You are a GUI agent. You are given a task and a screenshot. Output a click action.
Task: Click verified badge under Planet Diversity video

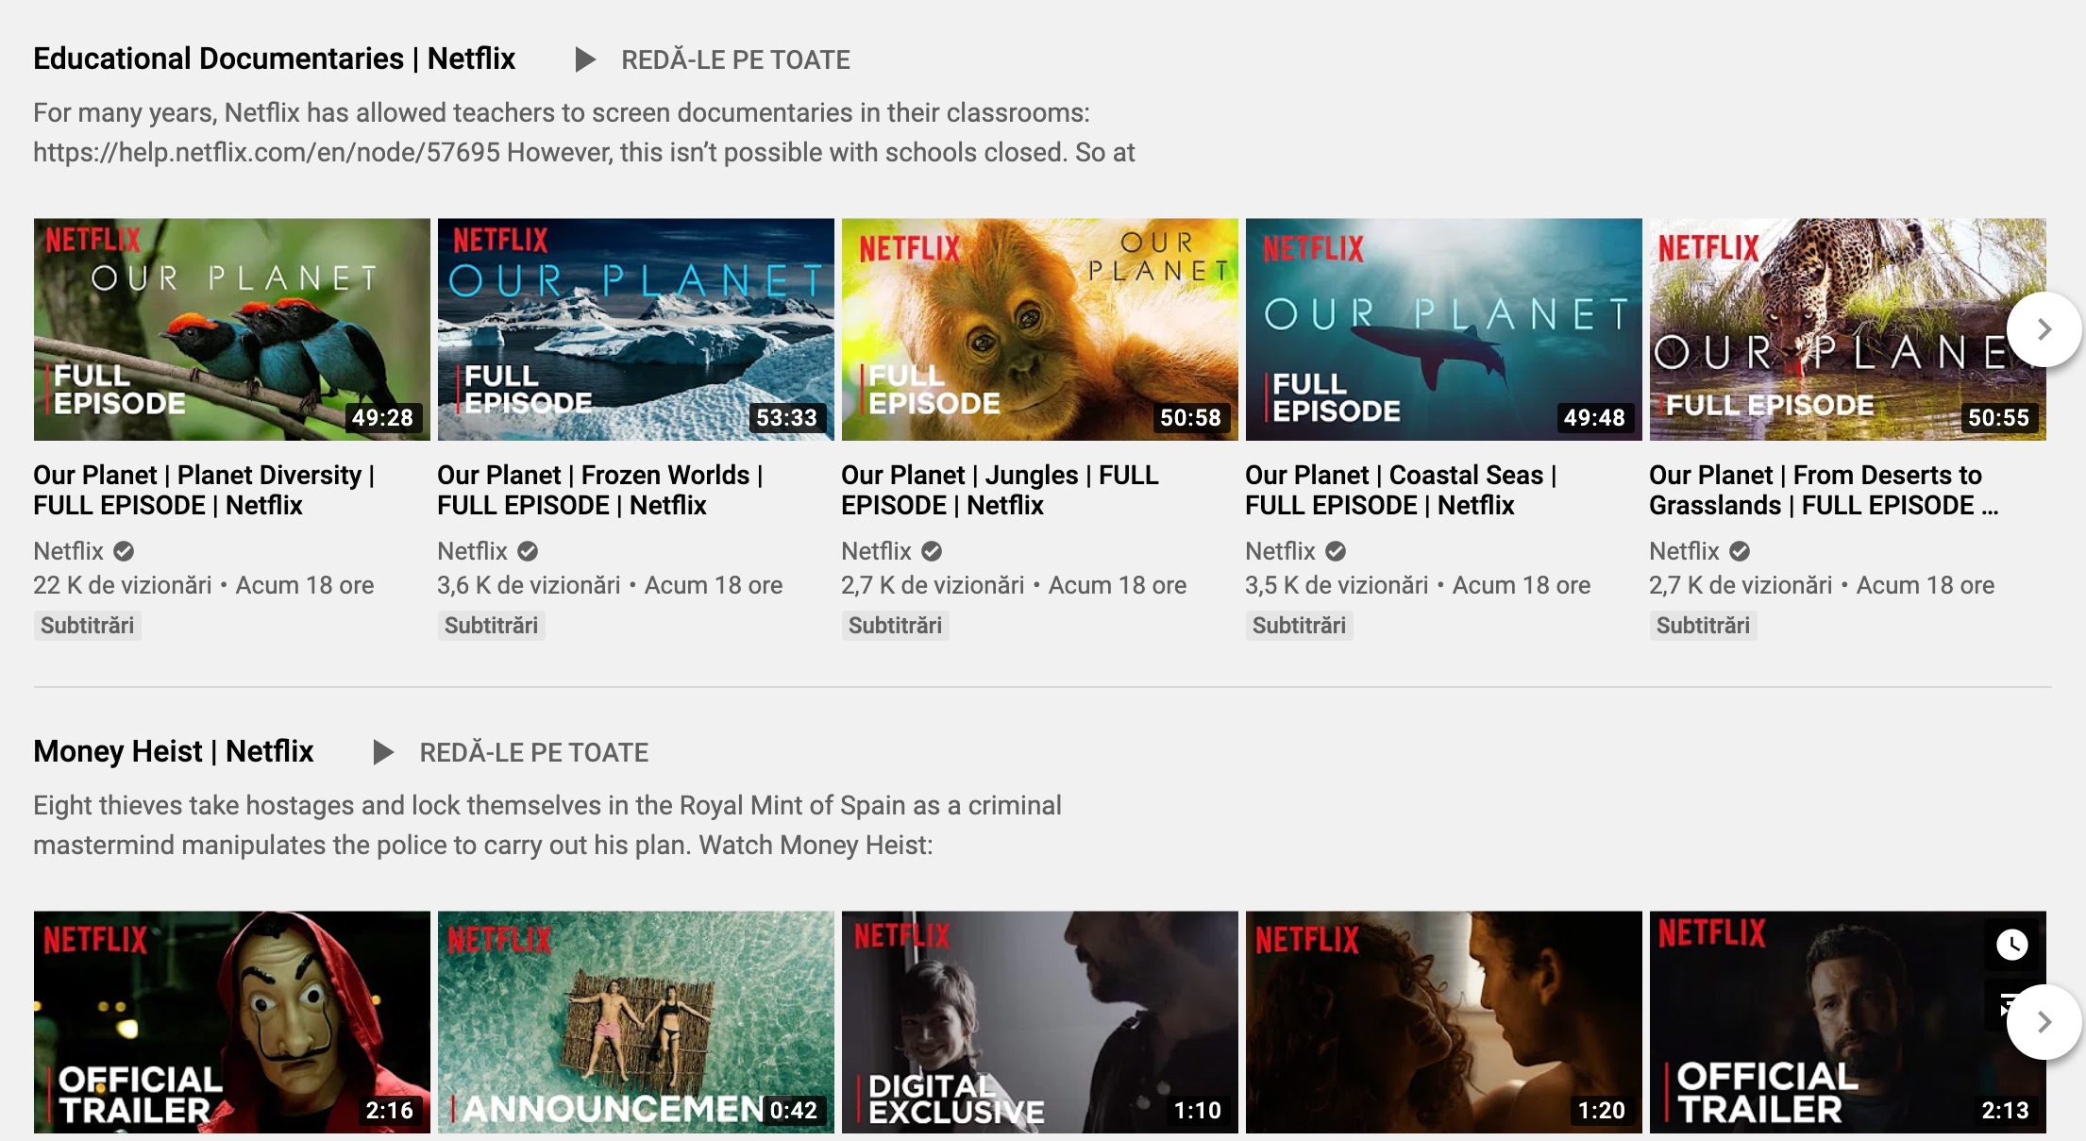pos(124,551)
